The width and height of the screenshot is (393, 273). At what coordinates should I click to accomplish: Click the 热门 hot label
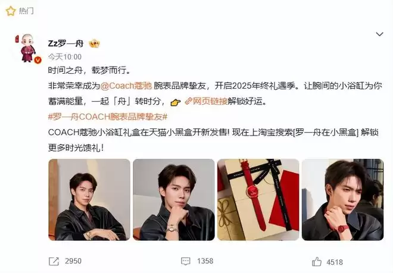(26, 11)
